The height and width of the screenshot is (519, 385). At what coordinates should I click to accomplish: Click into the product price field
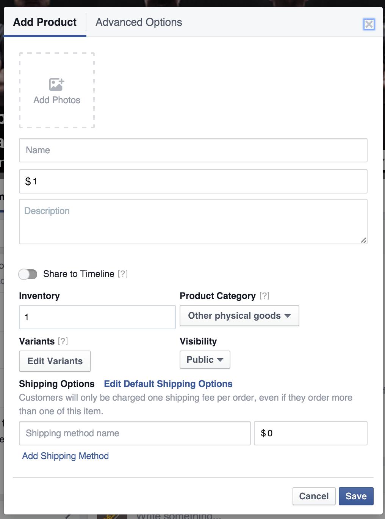click(193, 181)
